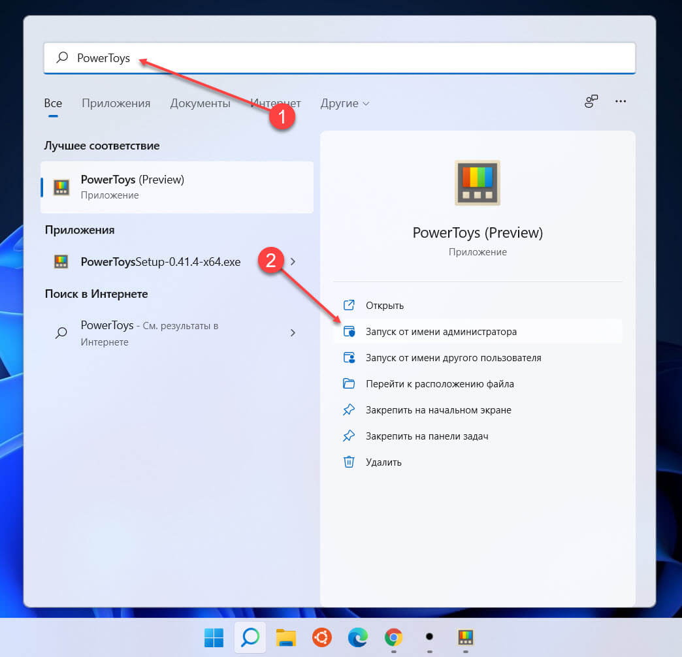Open the Ubuntu app from taskbar
Viewport: 682px width, 657px height.
coord(322,637)
